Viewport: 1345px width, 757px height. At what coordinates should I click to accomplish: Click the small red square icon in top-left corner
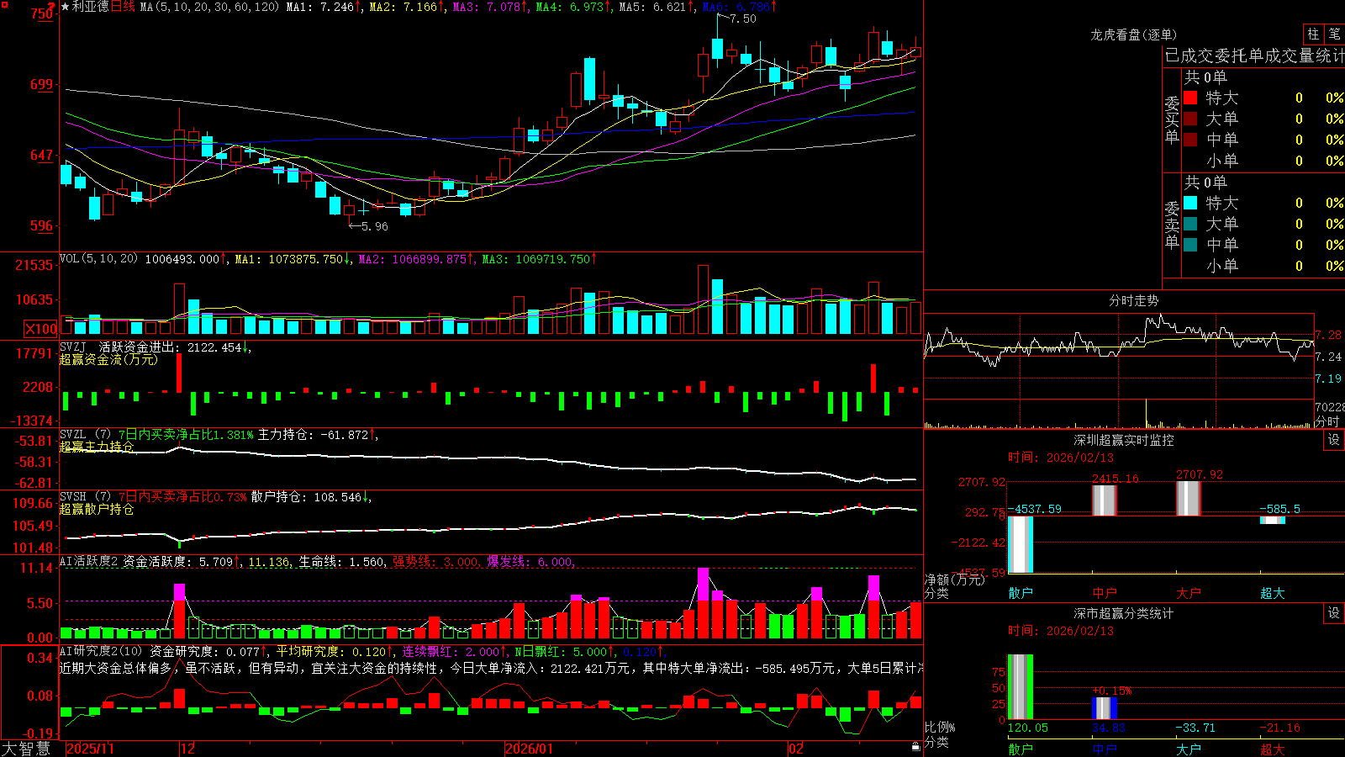click(x=3, y=3)
